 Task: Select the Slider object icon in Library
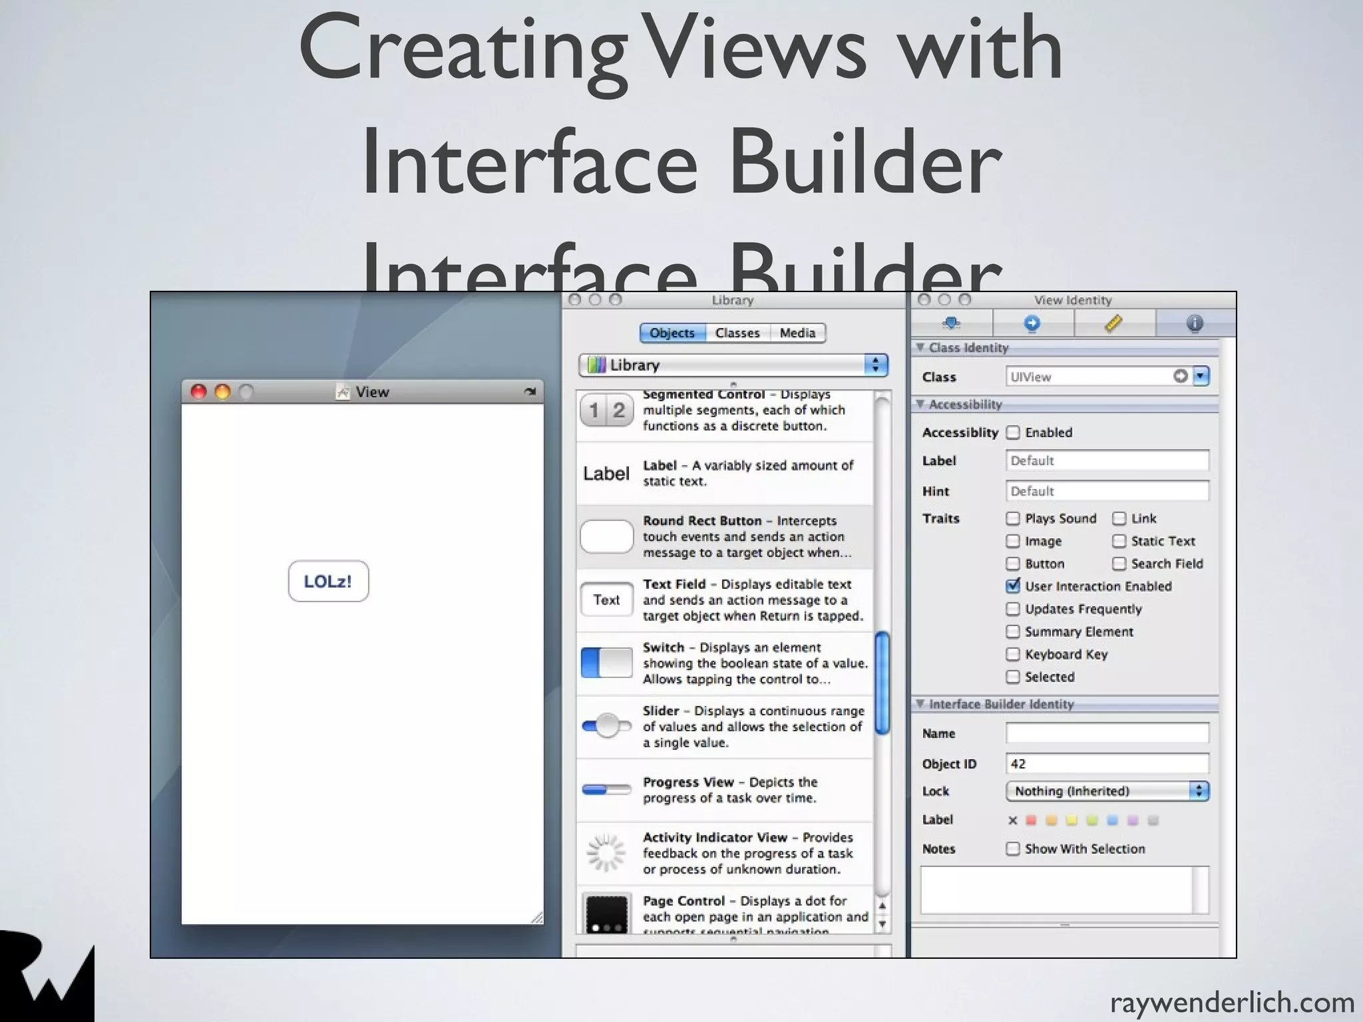coord(606,726)
